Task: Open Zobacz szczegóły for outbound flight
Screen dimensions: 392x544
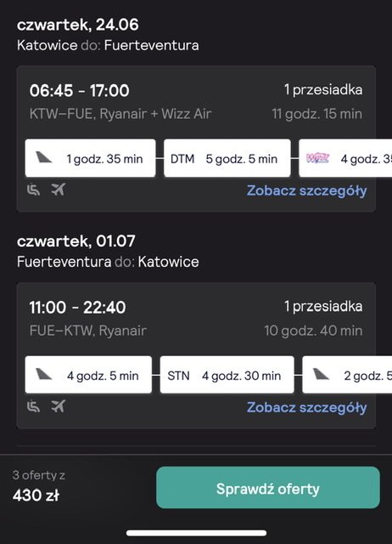Action: 307,190
